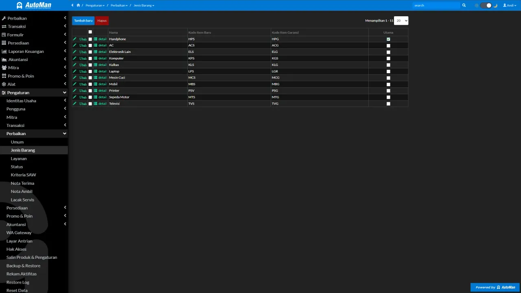The image size is (521, 293).
Task: Click the KLS code cell
Action: (229, 65)
